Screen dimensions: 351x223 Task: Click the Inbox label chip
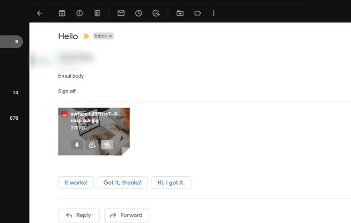click(x=103, y=36)
